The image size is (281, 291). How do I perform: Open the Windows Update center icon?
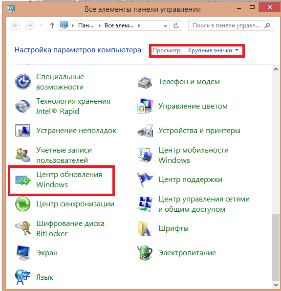point(23,180)
